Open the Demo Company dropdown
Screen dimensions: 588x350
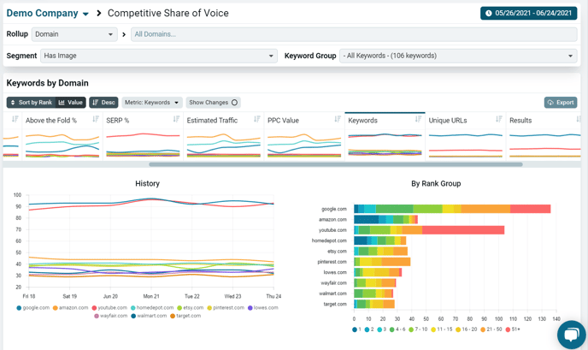(x=48, y=14)
